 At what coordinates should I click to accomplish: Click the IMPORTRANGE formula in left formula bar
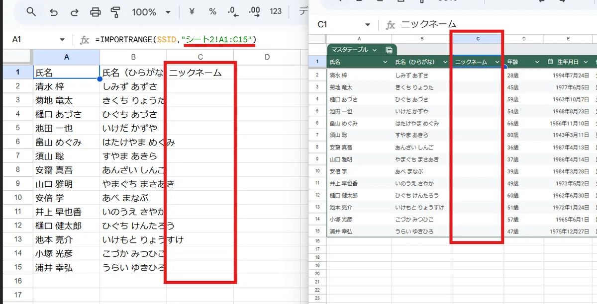(x=176, y=39)
